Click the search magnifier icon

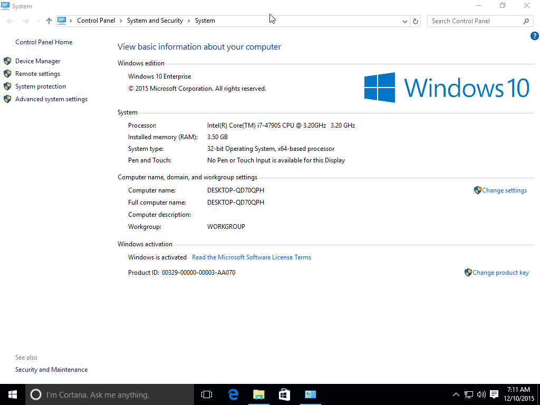pos(526,21)
